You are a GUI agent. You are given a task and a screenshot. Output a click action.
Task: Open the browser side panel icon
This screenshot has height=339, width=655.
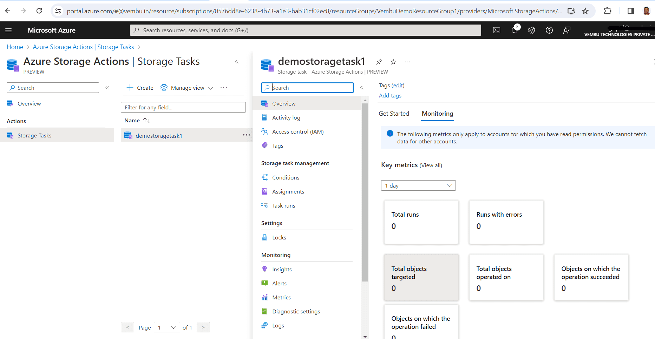[x=631, y=11]
